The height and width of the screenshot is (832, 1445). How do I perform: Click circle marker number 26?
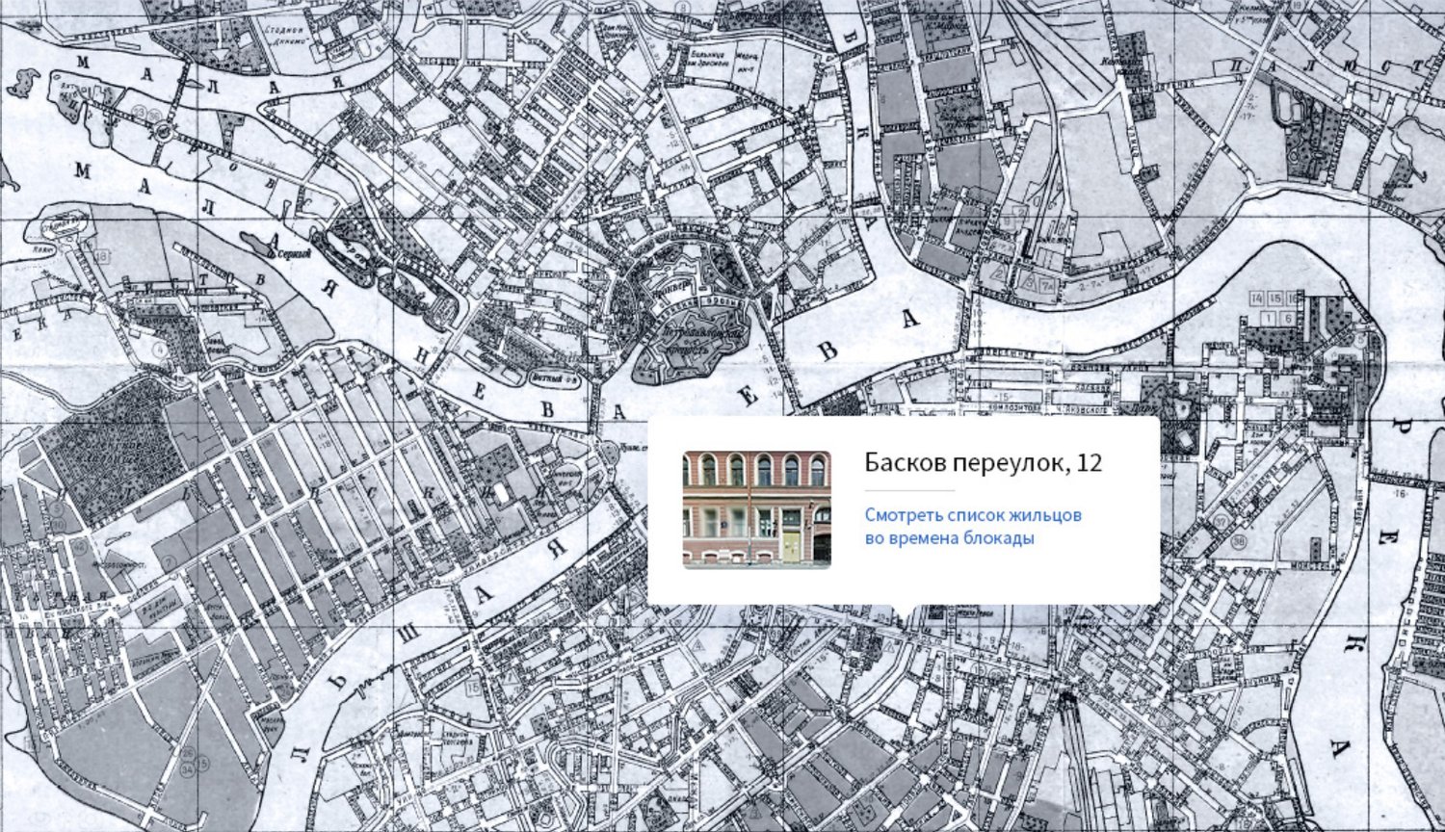[190, 753]
